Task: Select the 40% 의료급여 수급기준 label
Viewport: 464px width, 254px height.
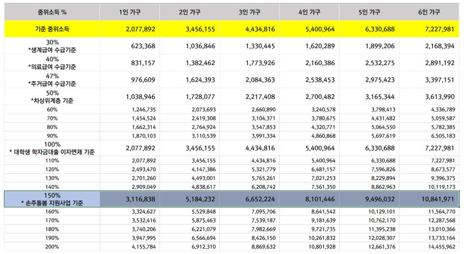Action: 52,63
